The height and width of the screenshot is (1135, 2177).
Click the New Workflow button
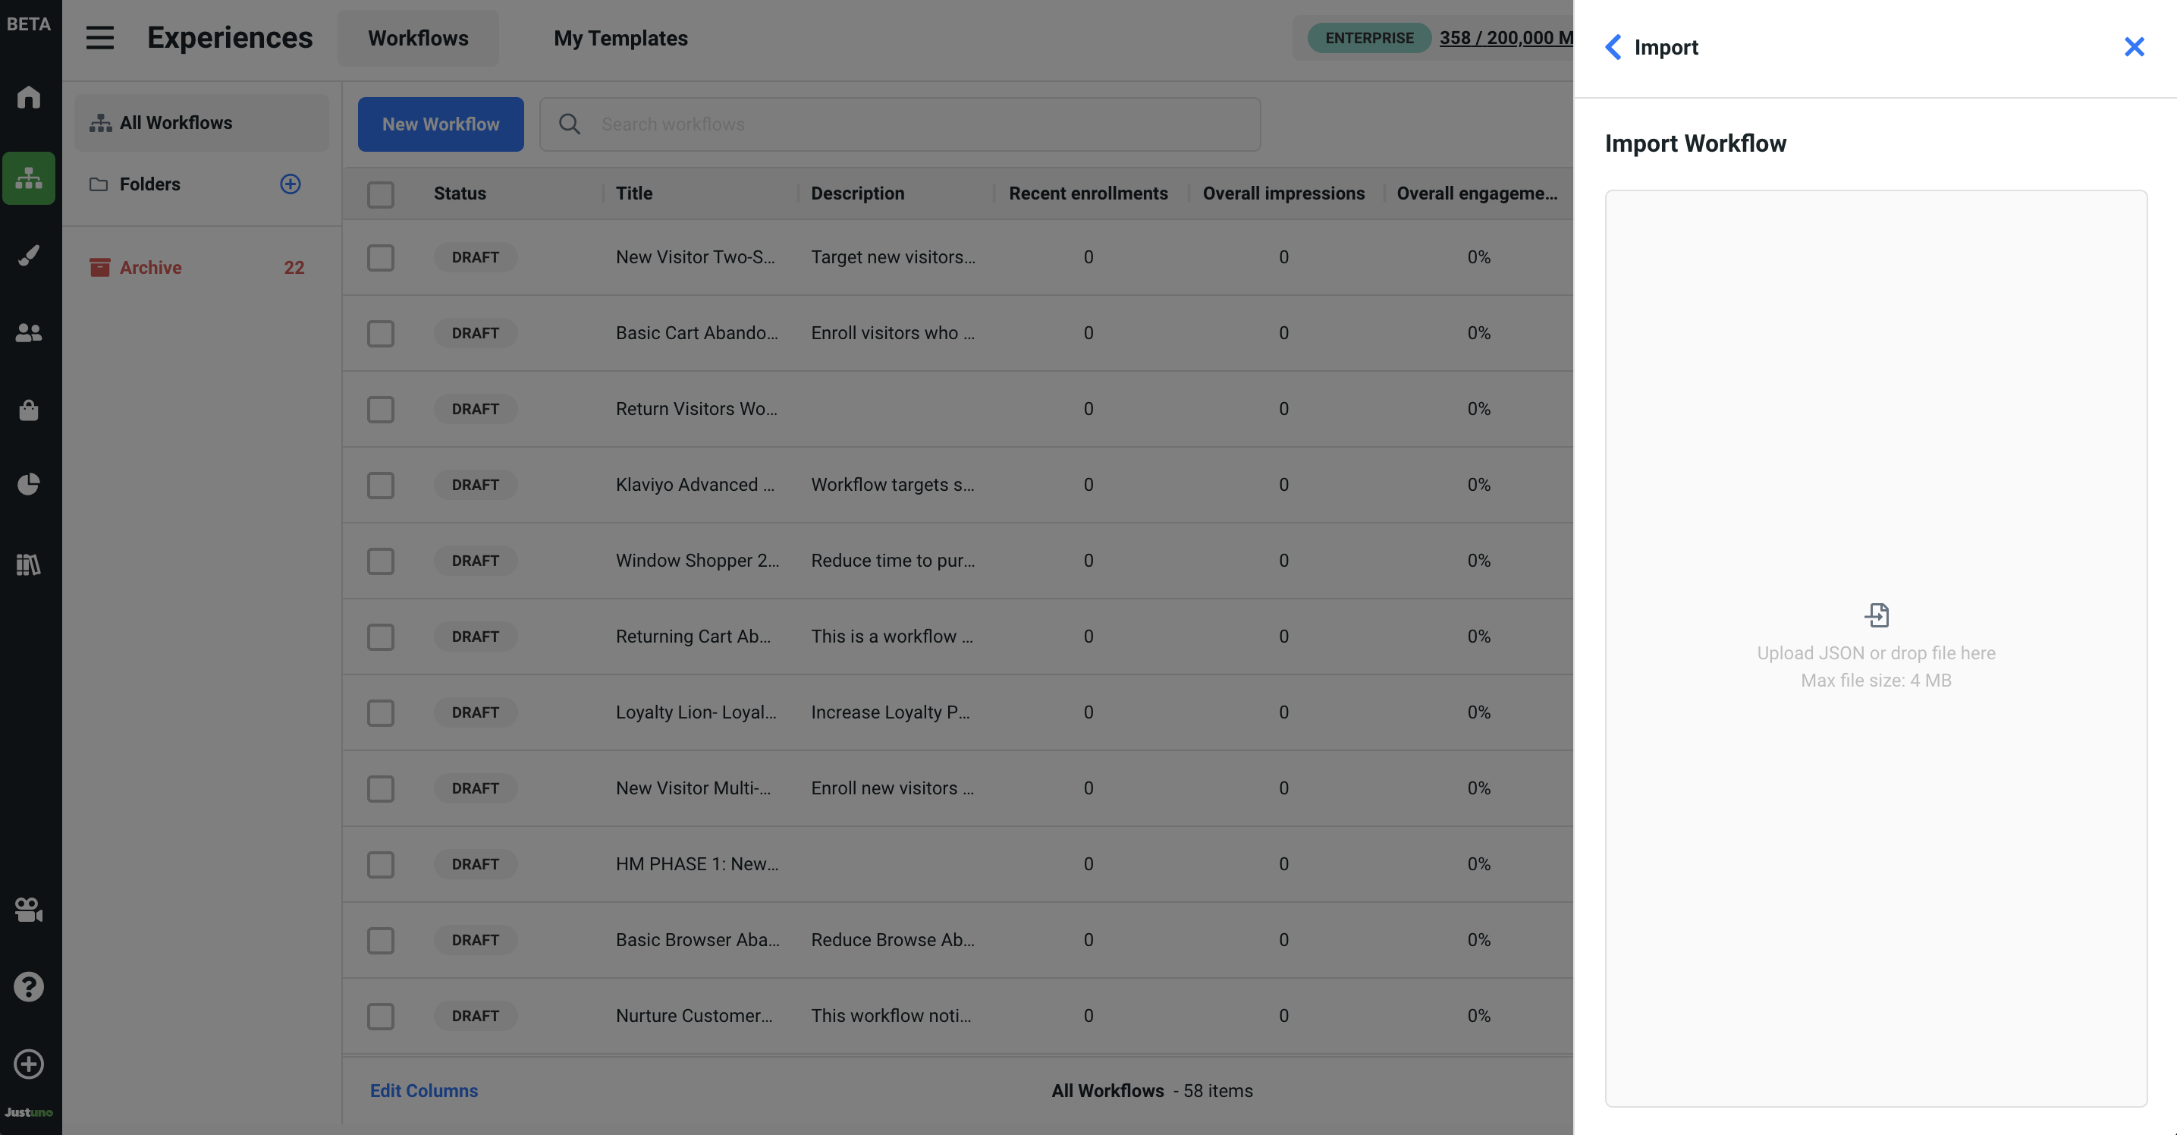[x=440, y=124]
